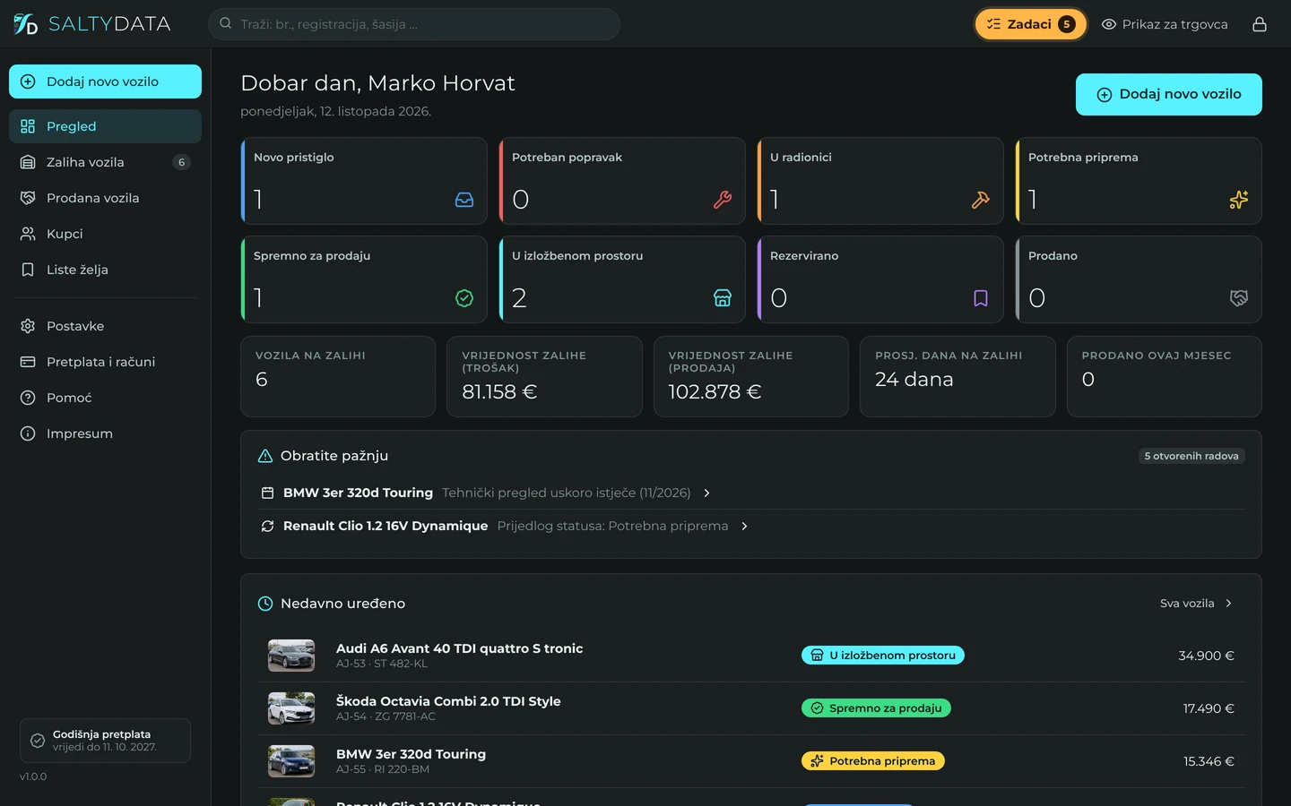Click wrench icon on Potreban popravak card
Screen dimensions: 1291x806
(x=723, y=200)
